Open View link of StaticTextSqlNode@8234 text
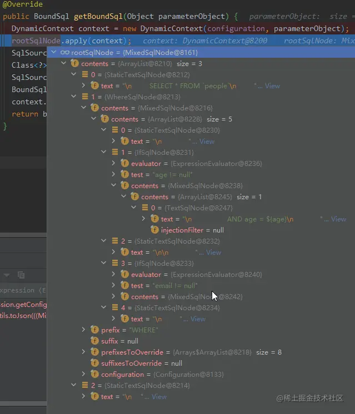Image resolution: width=355 pixels, height=414 pixels. (x=198, y=319)
